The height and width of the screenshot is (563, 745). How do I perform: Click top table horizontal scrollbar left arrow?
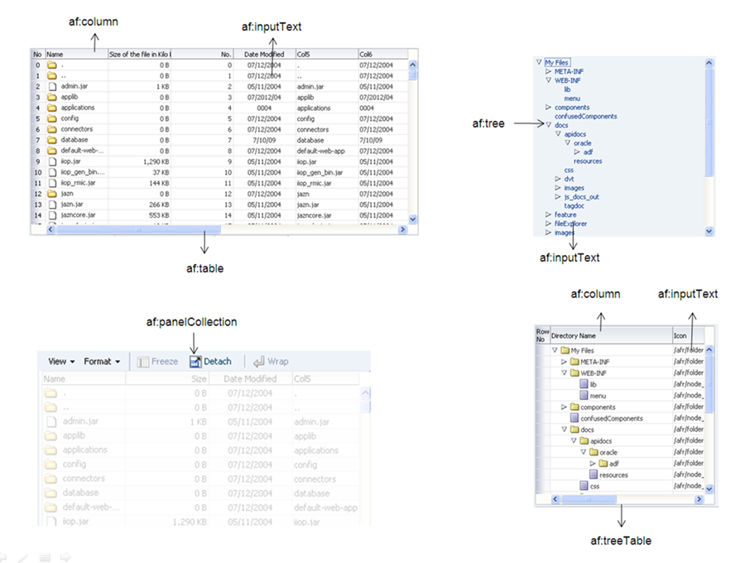pyautogui.click(x=50, y=229)
